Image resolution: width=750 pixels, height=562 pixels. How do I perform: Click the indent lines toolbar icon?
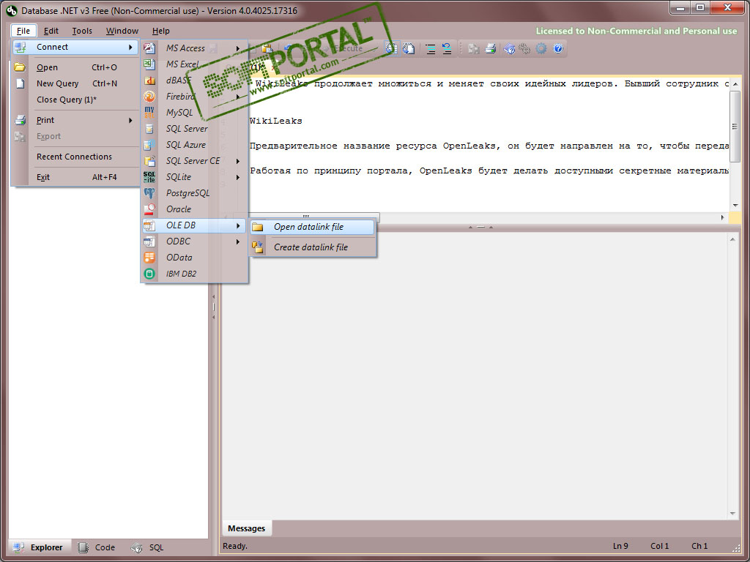point(431,48)
